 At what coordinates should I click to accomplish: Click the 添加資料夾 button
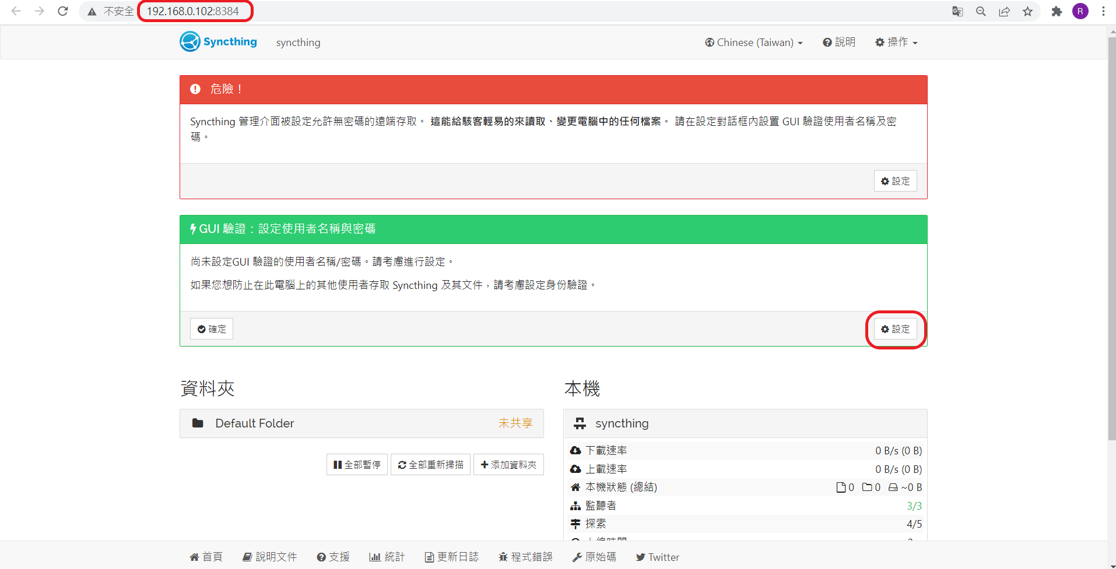[x=508, y=465]
